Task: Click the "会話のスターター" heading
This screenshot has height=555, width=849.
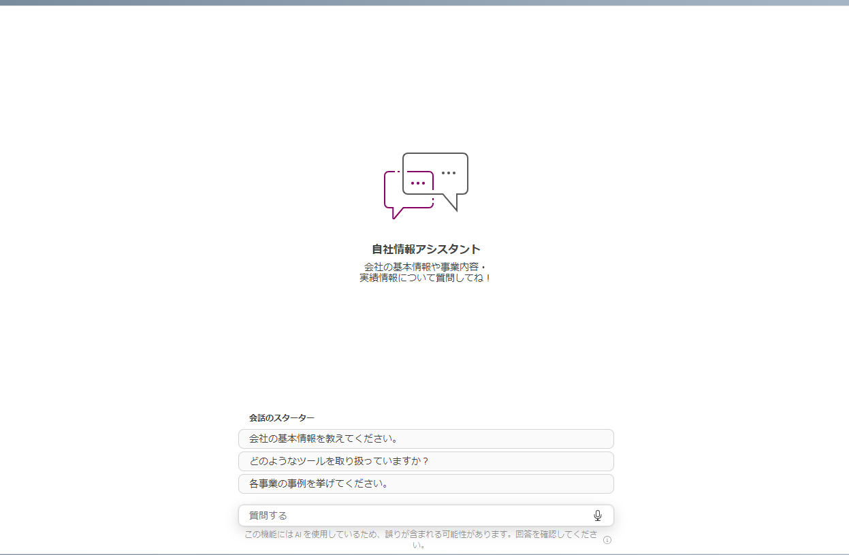Action: pyautogui.click(x=281, y=417)
